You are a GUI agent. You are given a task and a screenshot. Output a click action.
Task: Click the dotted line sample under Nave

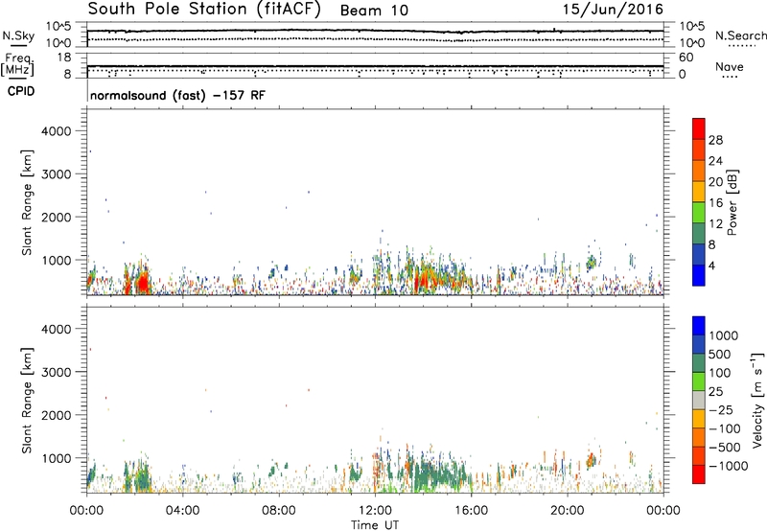point(730,78)
